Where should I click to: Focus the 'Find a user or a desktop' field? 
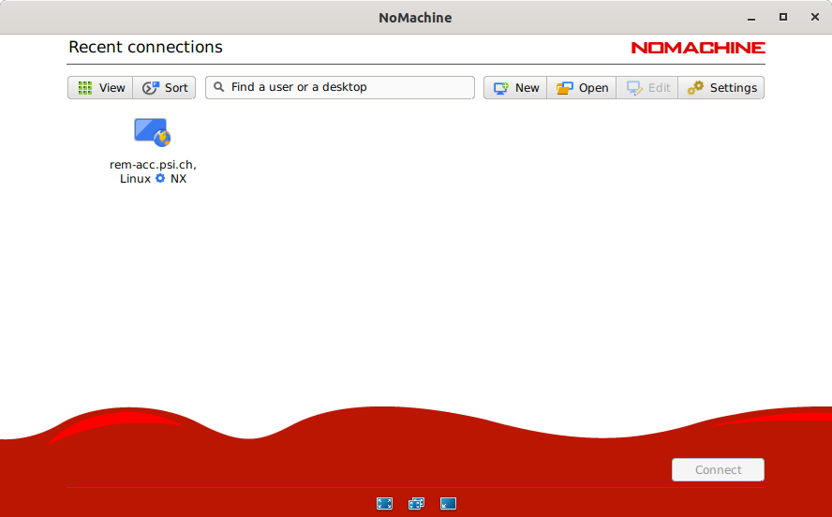[x=347, y=87]
